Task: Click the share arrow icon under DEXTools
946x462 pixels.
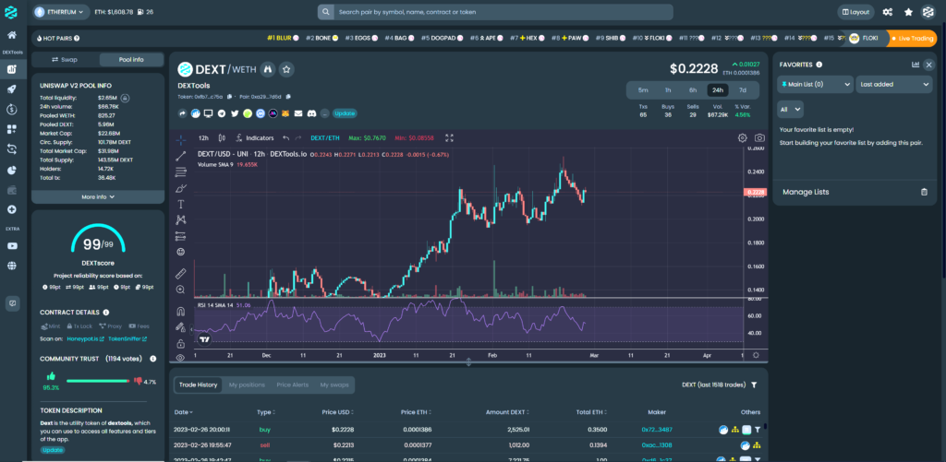Action: pos(183,113)
